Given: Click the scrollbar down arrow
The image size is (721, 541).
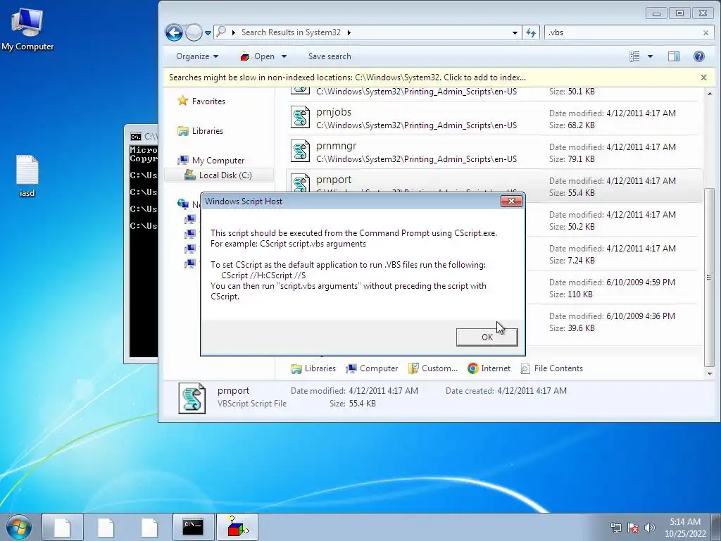Looking at the screenshot, I should (x=710, y=374).
